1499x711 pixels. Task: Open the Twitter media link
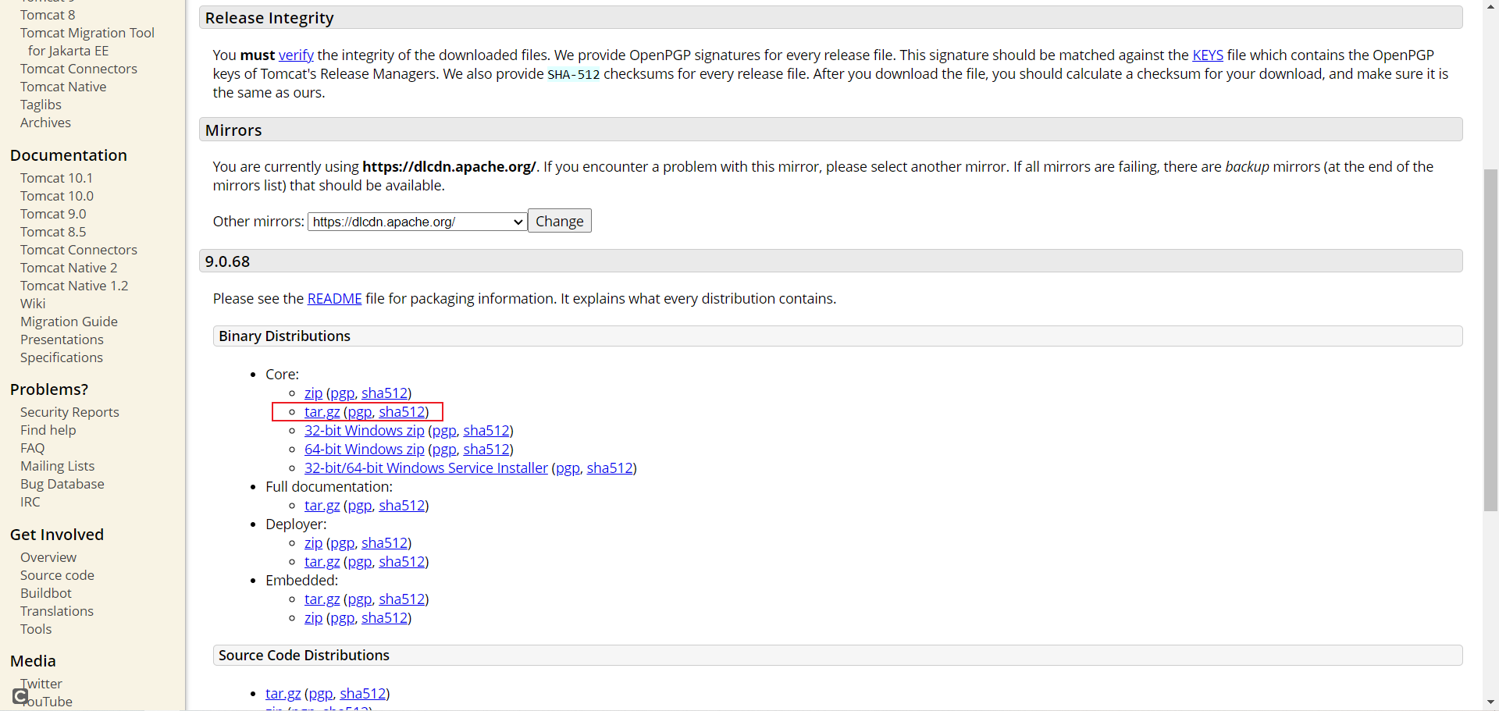tap(41, 684)
